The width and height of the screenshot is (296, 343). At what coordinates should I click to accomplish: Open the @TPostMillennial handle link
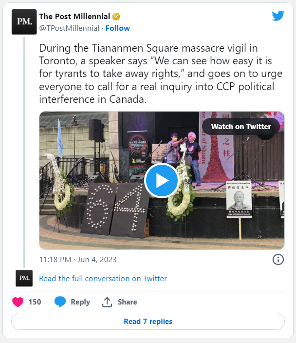(x=69, y=28)
